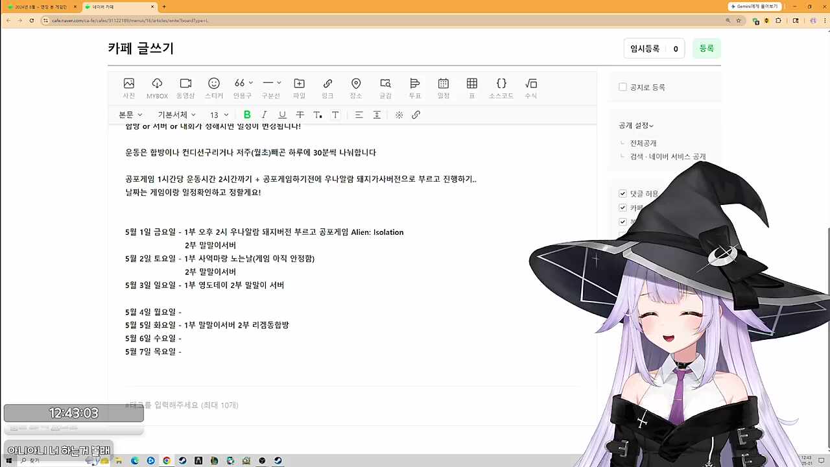
Task: Place cursor after 5월 6일 수요일 line
Action: [x=183, y=339]
